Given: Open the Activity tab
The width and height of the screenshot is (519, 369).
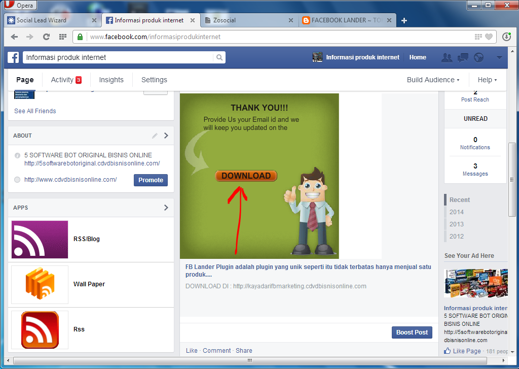Looking at the screenshot, I should [66, 80].
